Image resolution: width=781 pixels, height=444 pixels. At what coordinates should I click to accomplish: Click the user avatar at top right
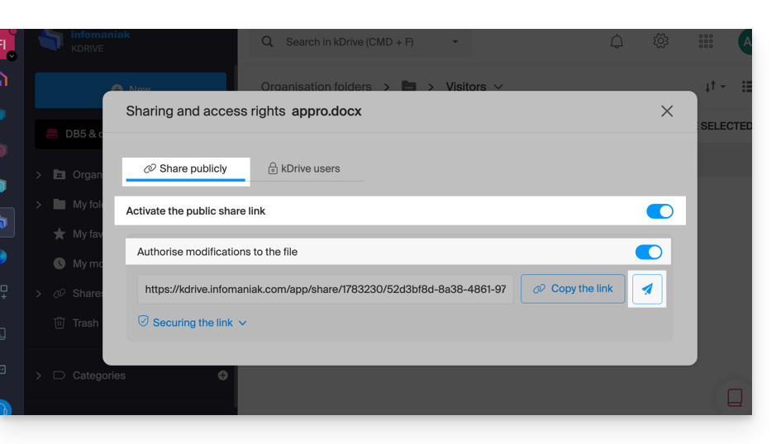tap(745, 42)
